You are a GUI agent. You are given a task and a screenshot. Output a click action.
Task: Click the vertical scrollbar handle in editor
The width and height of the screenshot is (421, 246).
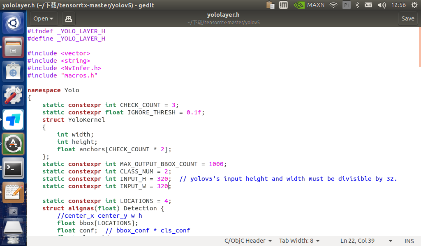tap(420, 47)
